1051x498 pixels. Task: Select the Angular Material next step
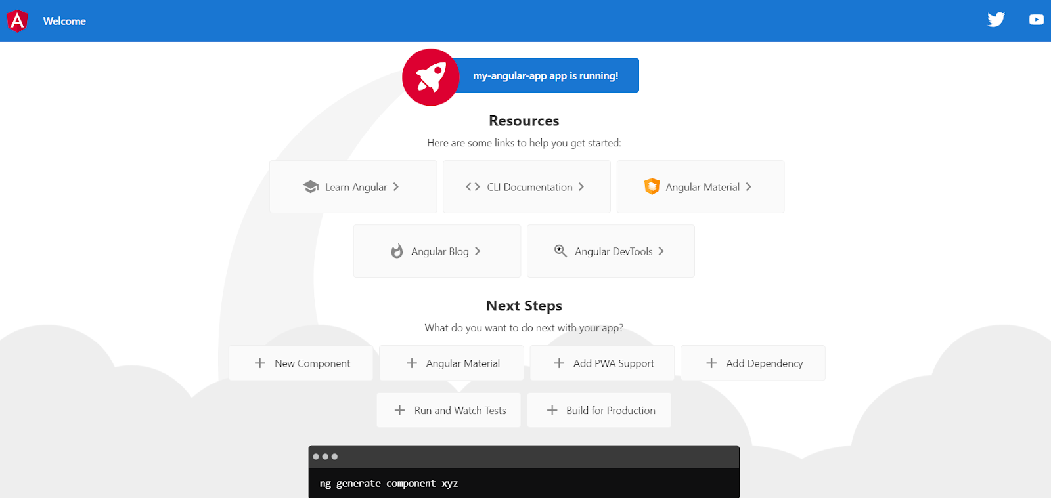click(x=451, y=363)
